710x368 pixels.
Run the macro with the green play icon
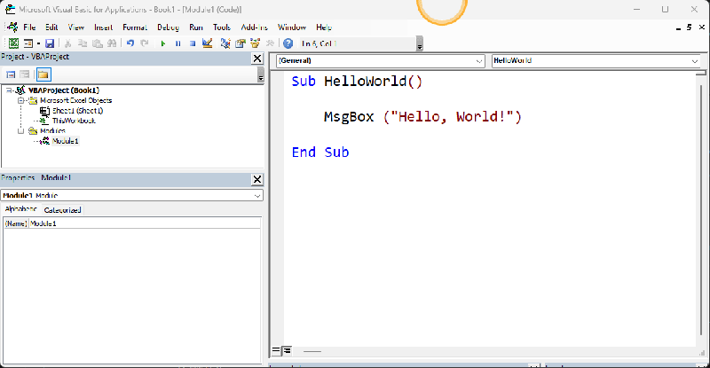[163, 43]
